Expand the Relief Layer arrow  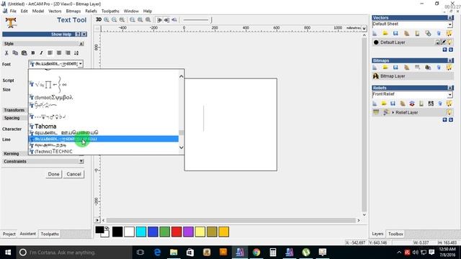(393, 112)
